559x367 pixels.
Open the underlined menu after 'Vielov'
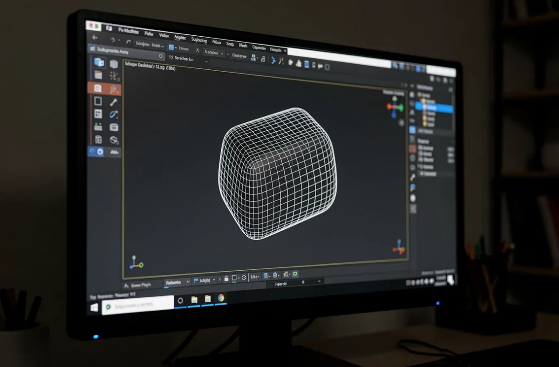tap(180, 38)
